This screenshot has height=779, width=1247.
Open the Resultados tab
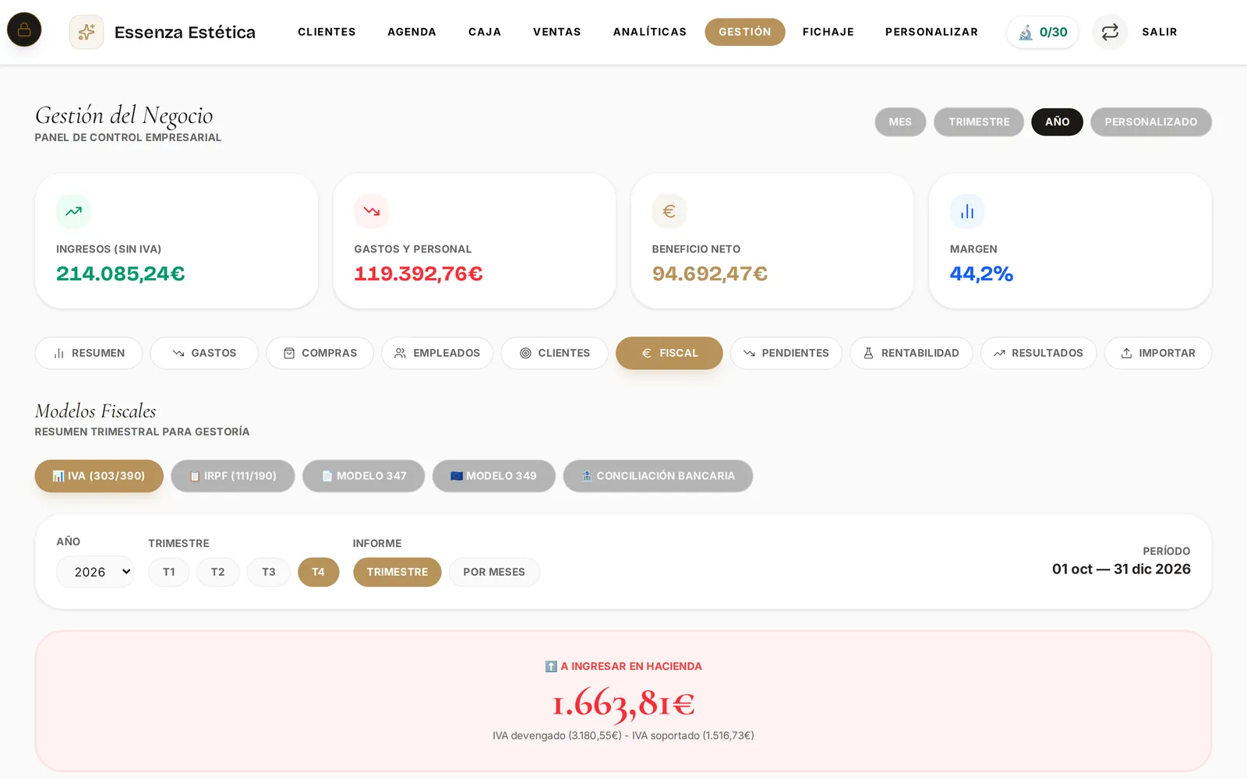[1039, 353]
